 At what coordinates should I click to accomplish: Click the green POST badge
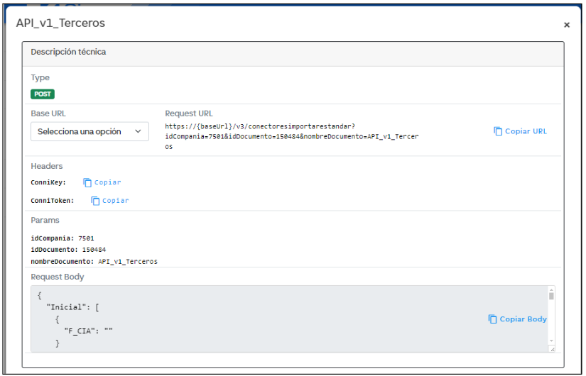43,94
